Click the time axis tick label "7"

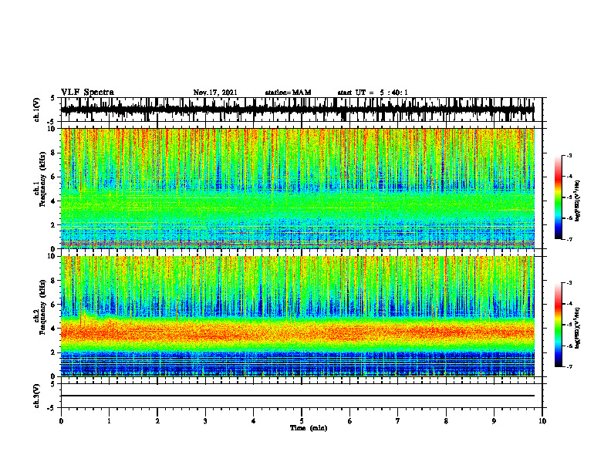pyautogui.click(x=398, y=421)
